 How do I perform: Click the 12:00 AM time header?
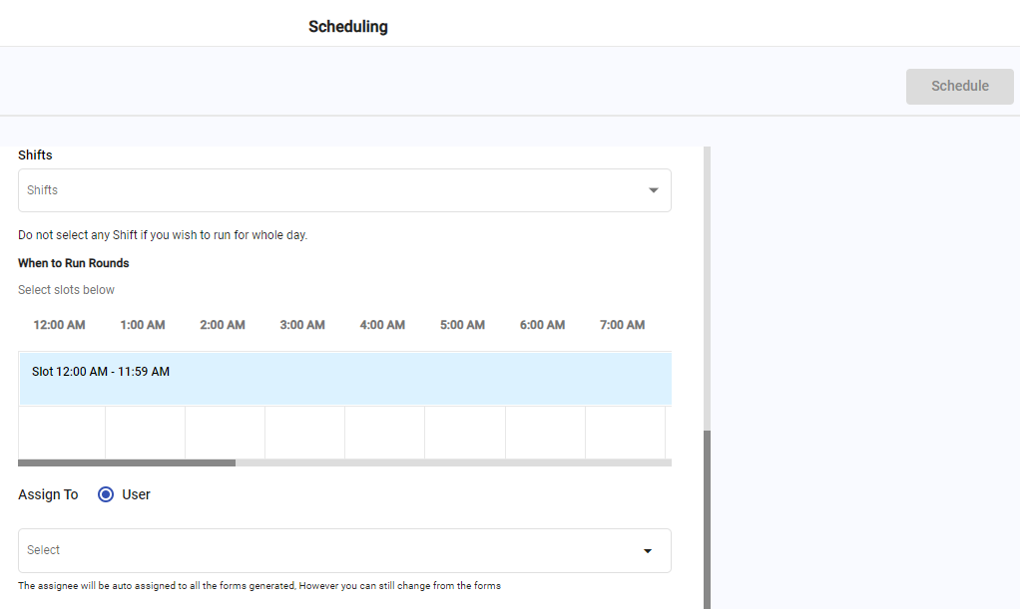coord(59,325)
